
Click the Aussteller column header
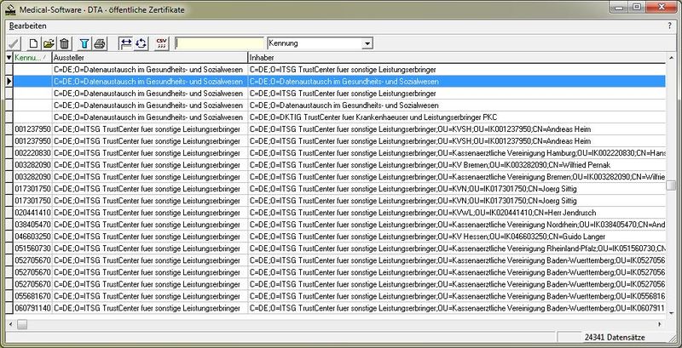click(x=149, y=57)
